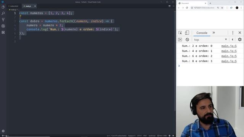
Task: Click the VS Code editor vertical scrollbar
Action: pos(175,61)
